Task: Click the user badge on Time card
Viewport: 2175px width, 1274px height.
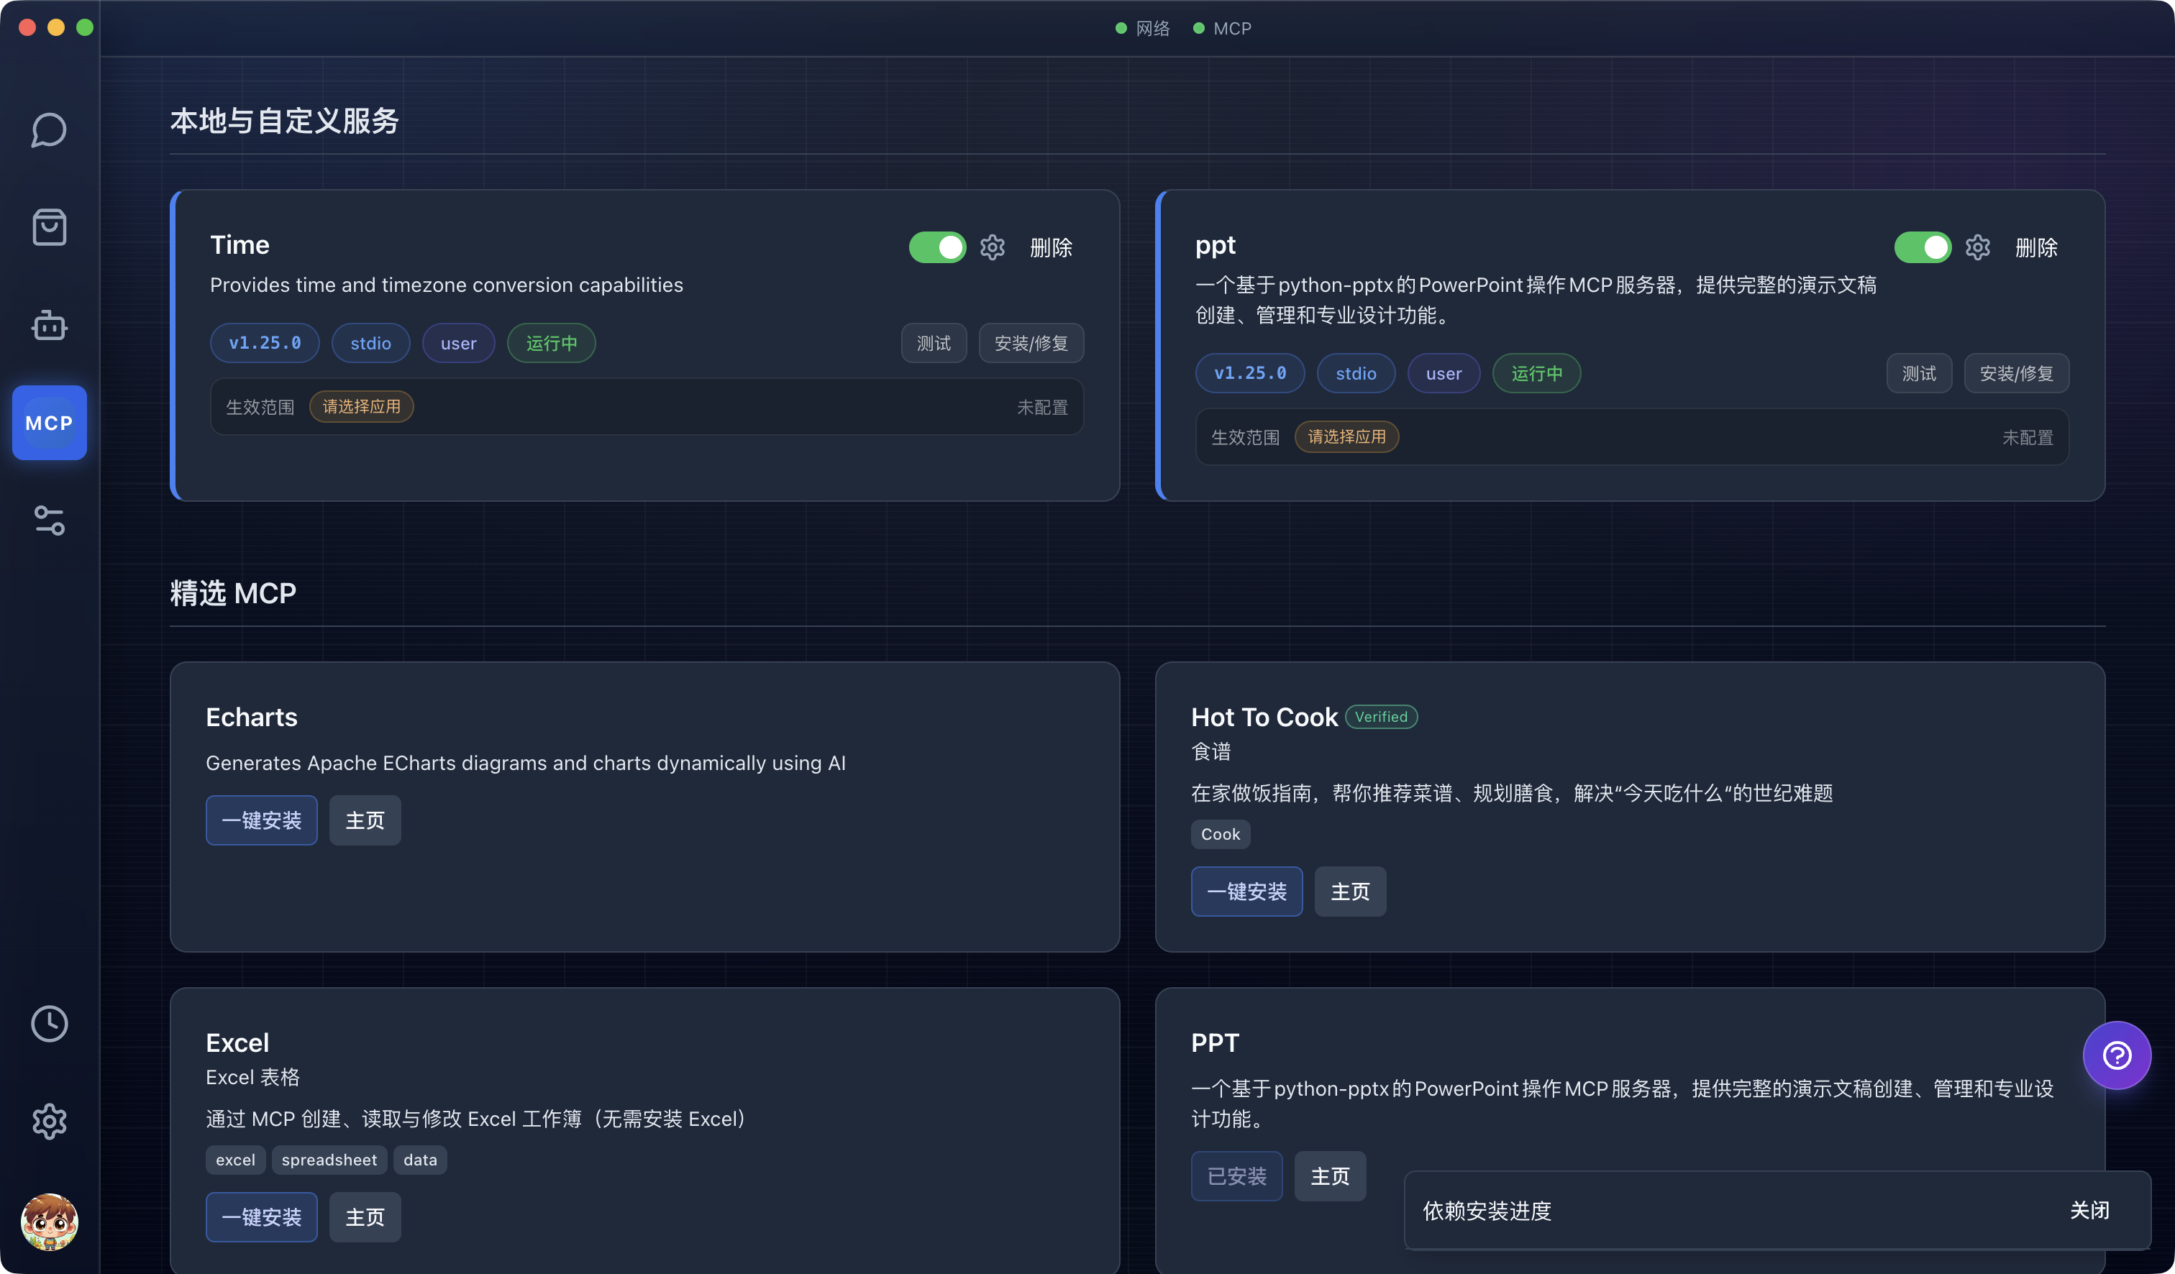Action: click(x=458, y=343)
